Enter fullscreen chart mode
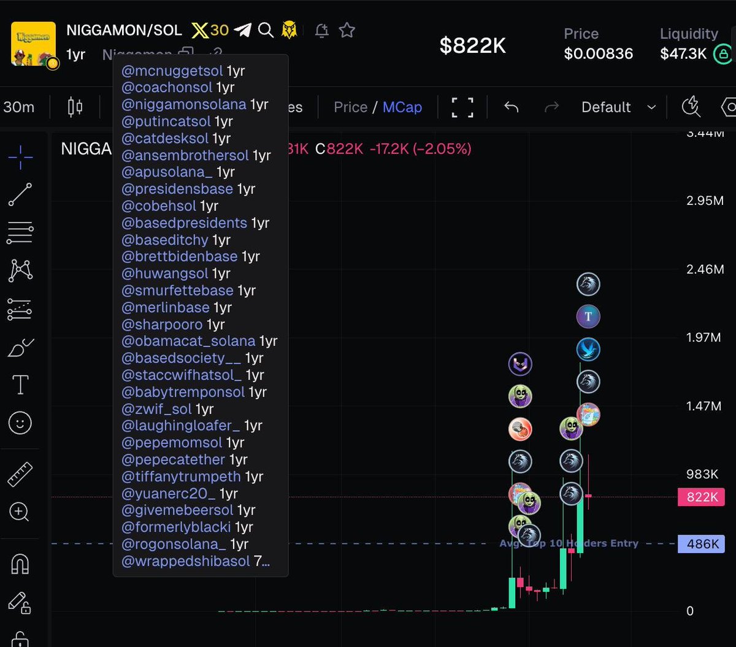The height and width of the screenshot is (647, 736). [462, 107]
